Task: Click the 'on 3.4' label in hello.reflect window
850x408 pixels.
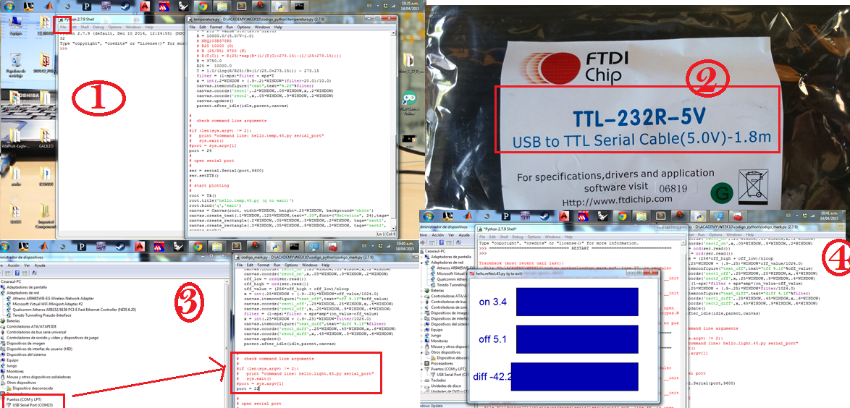Action: 493,302
